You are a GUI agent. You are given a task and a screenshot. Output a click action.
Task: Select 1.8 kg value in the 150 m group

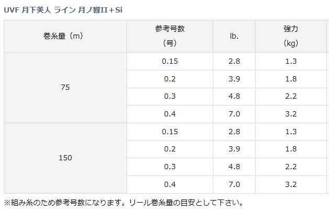coord(291,149)
